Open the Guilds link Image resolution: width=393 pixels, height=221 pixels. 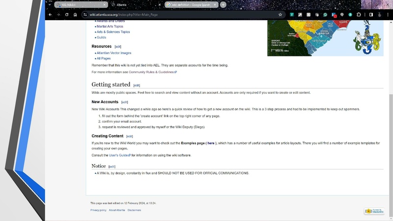101,37
